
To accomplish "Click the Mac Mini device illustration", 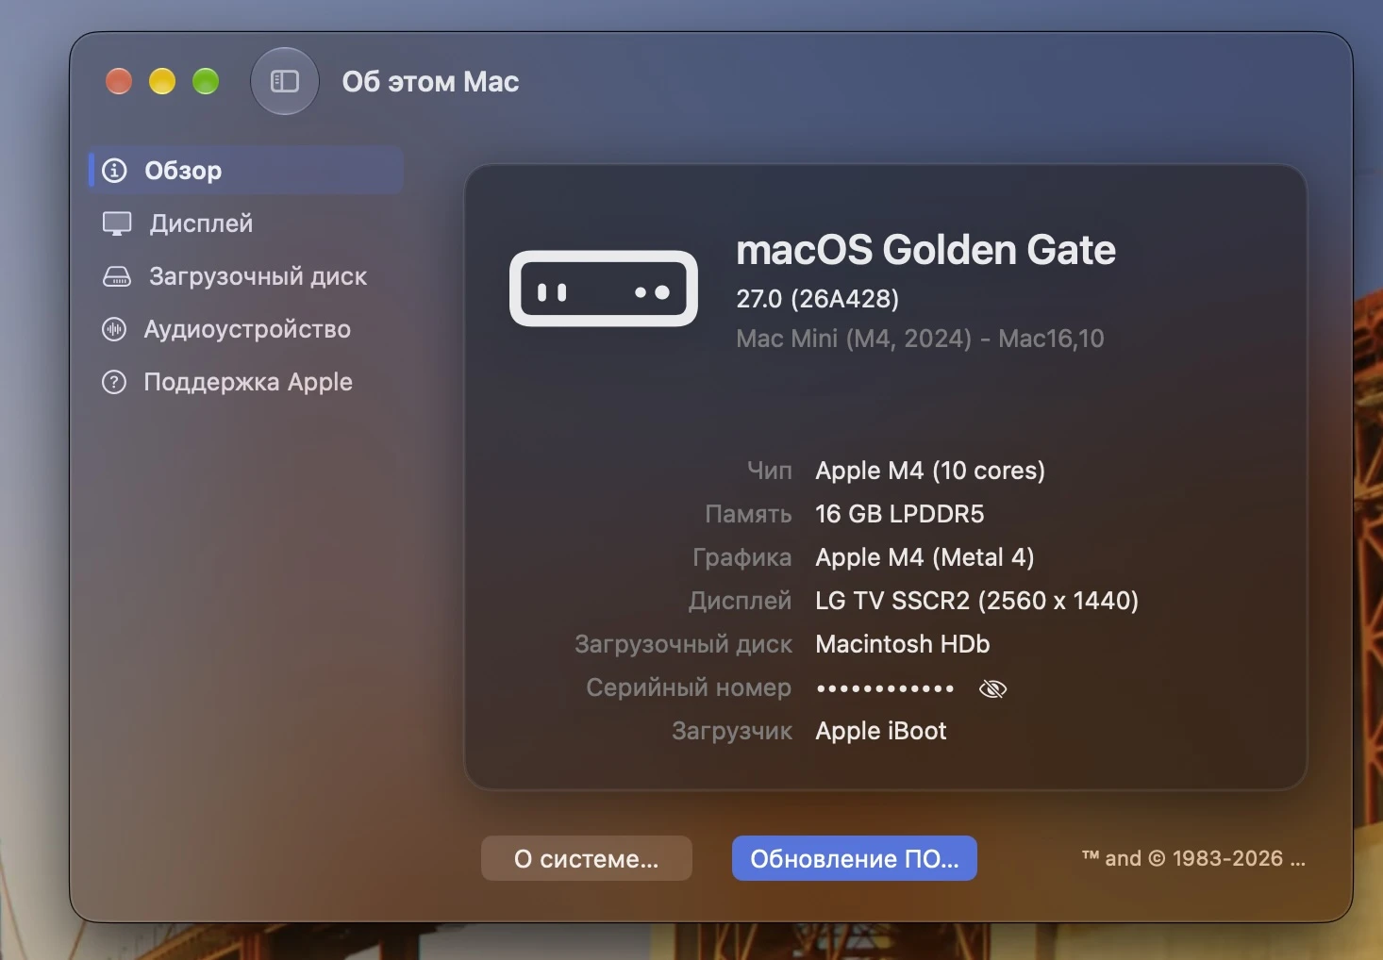I will coord(604,289).
